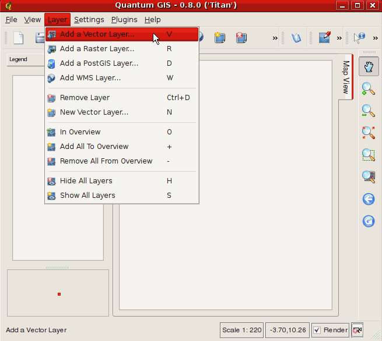Viewport: 382px width, 341px height.
Task: Click the window resize grip corner
Action: 375,335
